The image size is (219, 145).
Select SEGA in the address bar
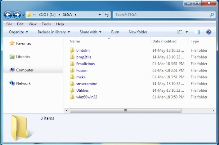tap(67, 14)
